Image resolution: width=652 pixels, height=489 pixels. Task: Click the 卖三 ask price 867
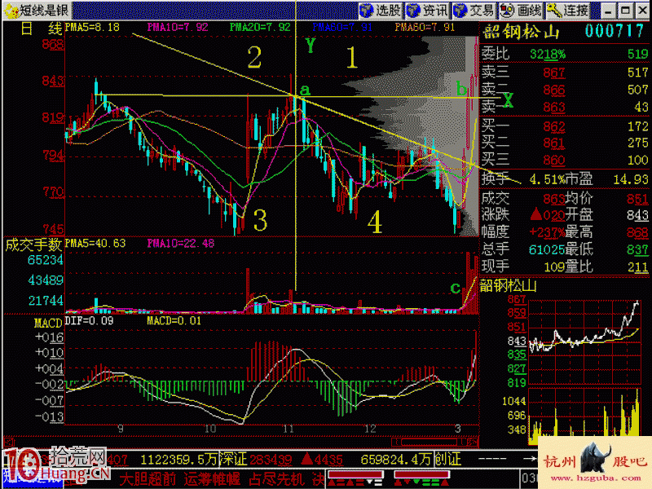554,73
